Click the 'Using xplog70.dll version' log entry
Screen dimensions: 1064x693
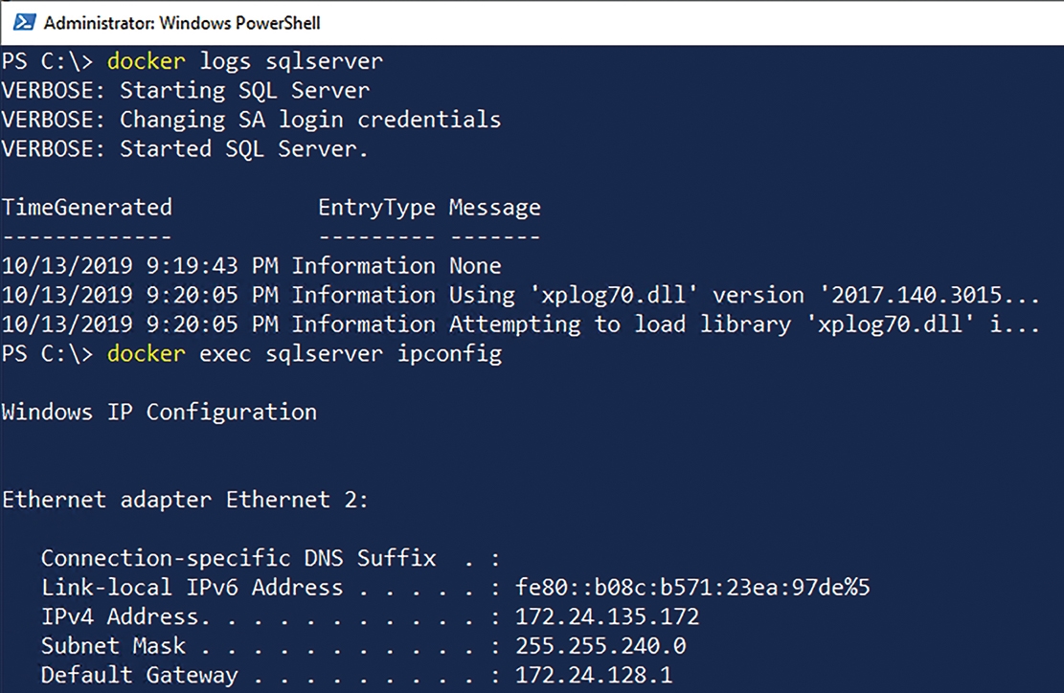520,295
